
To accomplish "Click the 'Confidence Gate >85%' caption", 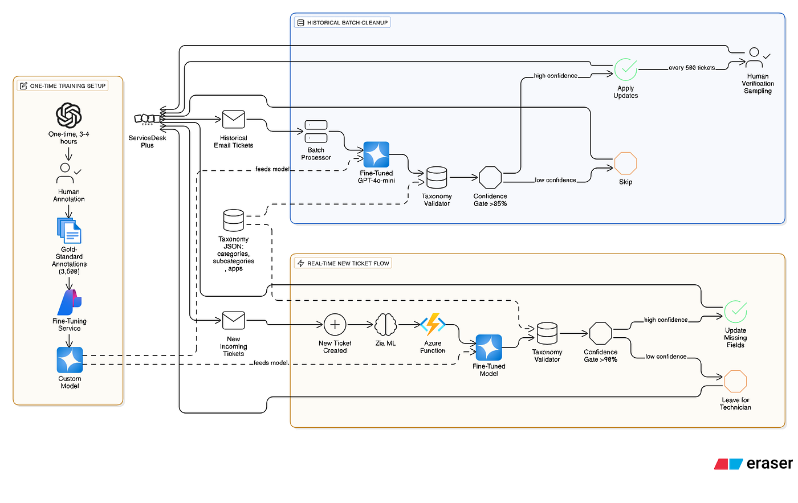I will tap(490, 200).
